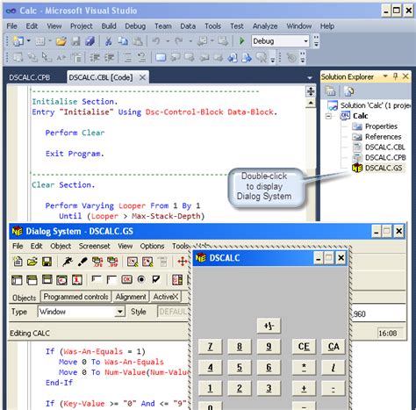Select DSCALC.CBL in Solution Explorer
Viewport: 416px width, 410px height.
pyautogui.click(x=385, y=147)
